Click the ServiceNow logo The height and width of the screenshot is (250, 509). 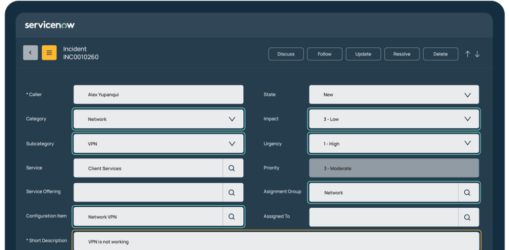click(50, 25)
